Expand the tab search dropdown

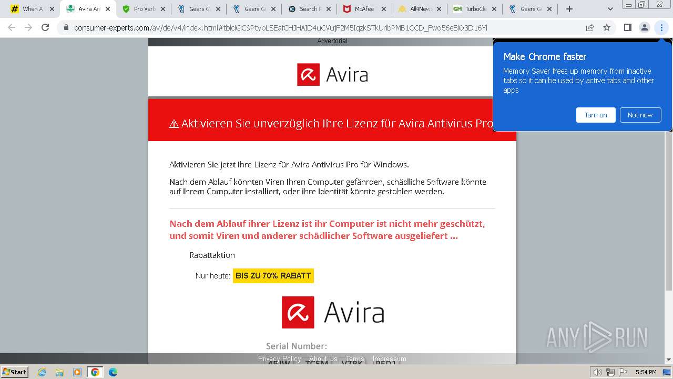pos(610,9)
